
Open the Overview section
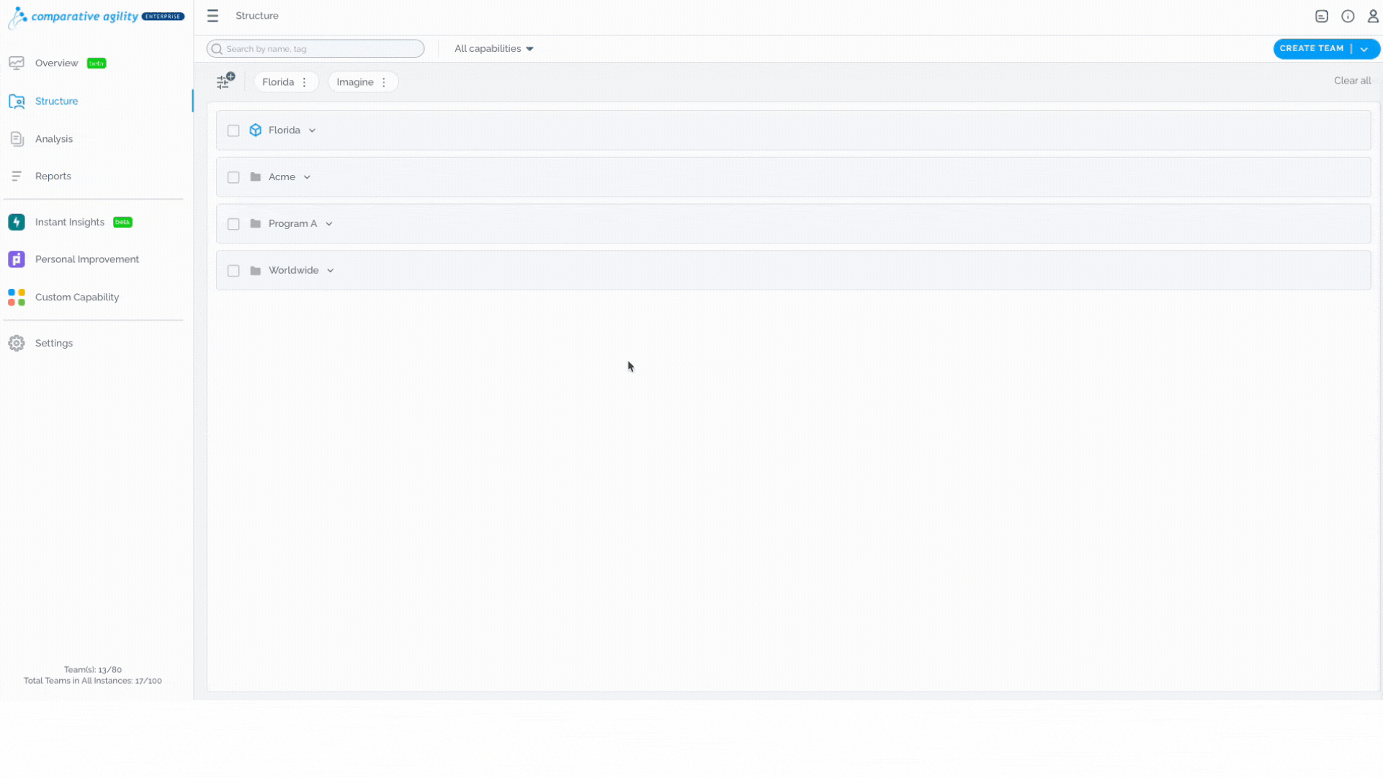coord(57,63)
